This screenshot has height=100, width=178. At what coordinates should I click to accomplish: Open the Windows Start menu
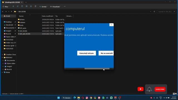pos(59,98)
